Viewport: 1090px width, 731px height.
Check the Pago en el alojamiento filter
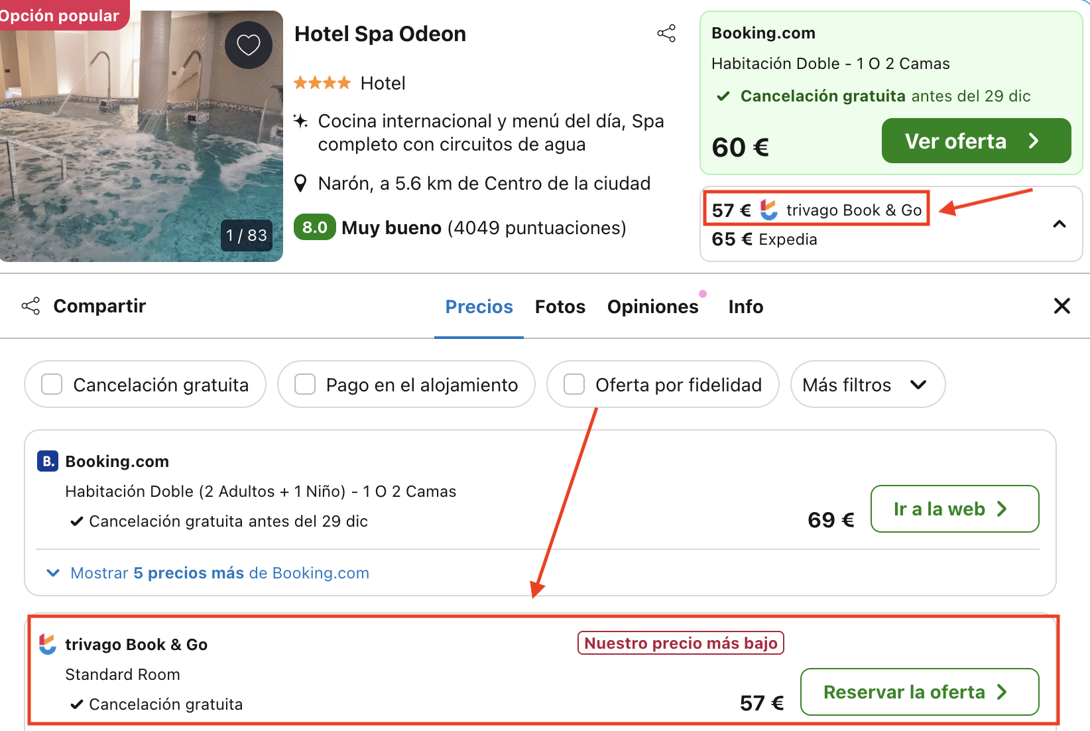click(304, 384)
